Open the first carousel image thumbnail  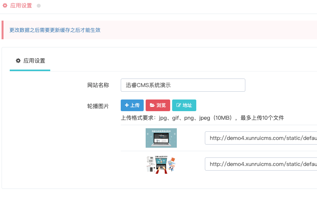(161, 138)
